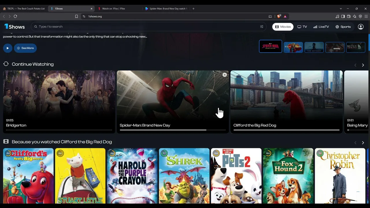370x208 pixels.
Task: Open the Being Mary card in Continue Watching
Action: point(356,102)
